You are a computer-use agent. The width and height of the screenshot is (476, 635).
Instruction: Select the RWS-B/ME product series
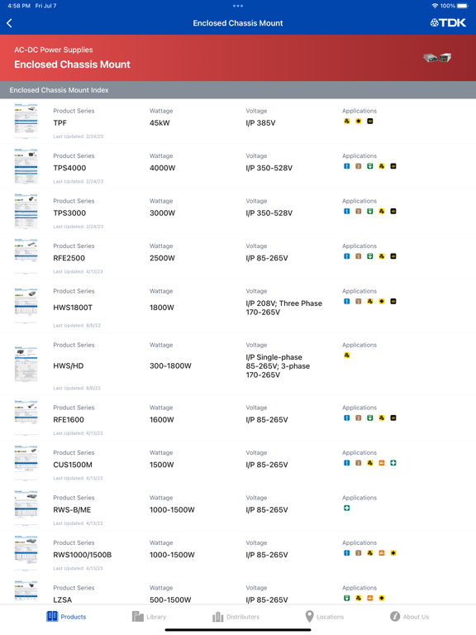click(72, 510)
